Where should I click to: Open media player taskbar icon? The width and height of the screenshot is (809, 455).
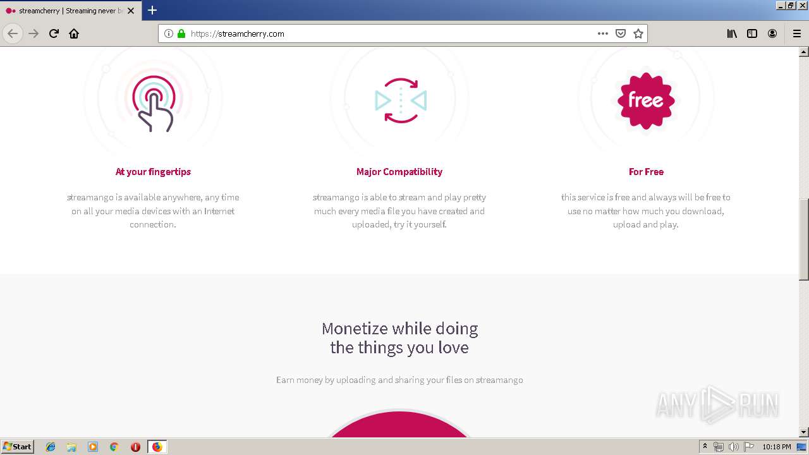pos(93,447)
